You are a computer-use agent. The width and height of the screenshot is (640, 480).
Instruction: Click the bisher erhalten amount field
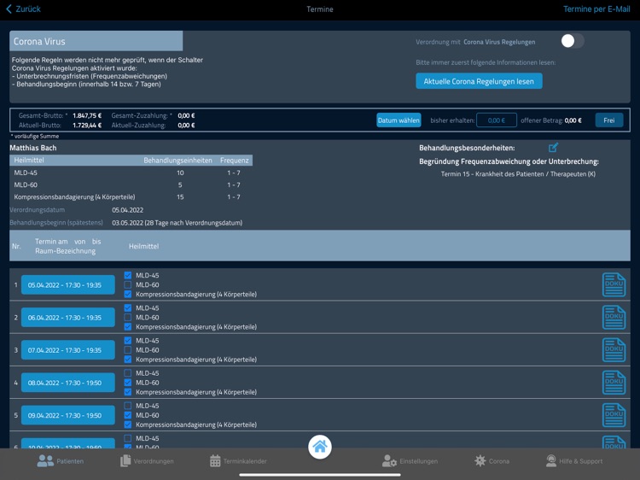(497, 120)
